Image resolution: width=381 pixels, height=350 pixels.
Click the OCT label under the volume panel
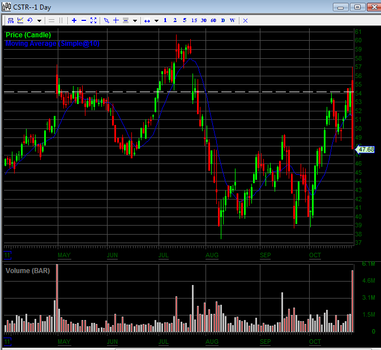click(315, 342)
